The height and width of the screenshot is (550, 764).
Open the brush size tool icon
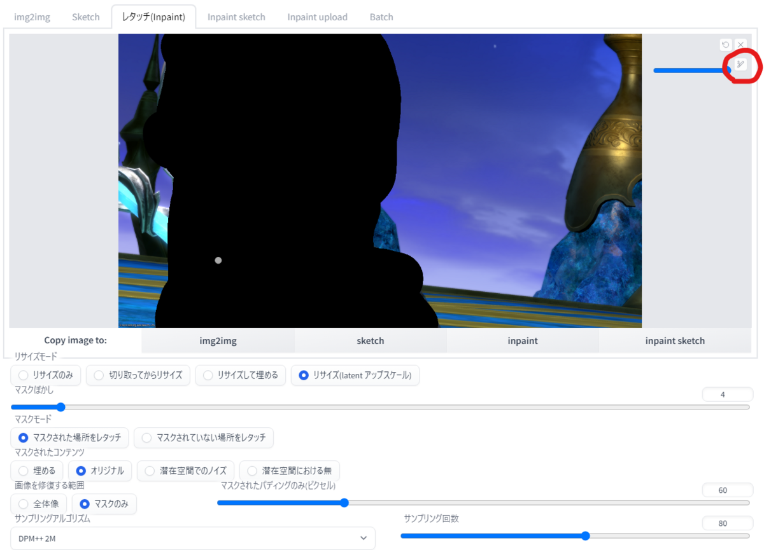point(740,64)
